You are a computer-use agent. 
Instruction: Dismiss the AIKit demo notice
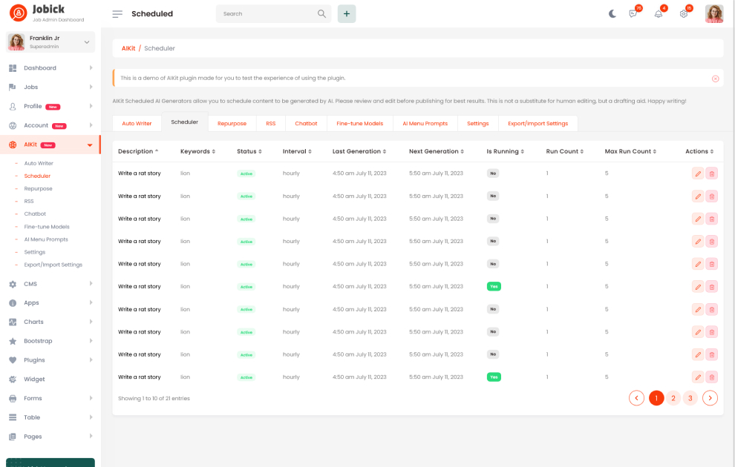[x=715, y=78]
